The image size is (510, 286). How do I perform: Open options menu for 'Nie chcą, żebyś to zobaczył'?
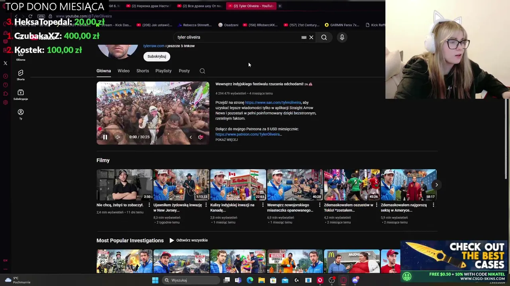point(149,205)
